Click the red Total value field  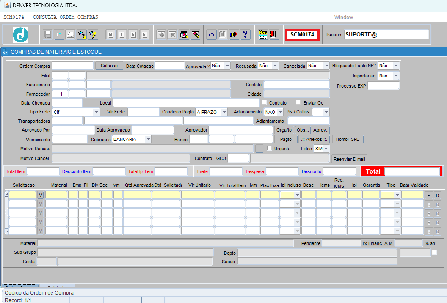click(x=412, y=171)
